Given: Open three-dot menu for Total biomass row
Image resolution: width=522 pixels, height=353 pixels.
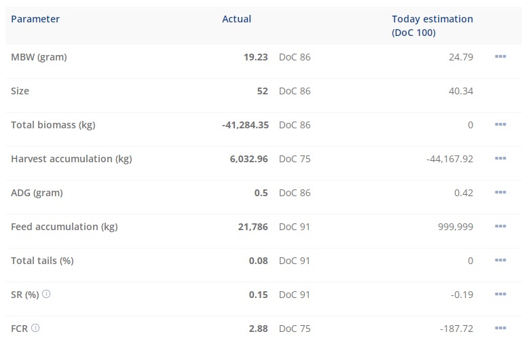Looking at the screenshot, I should [501, 125].
